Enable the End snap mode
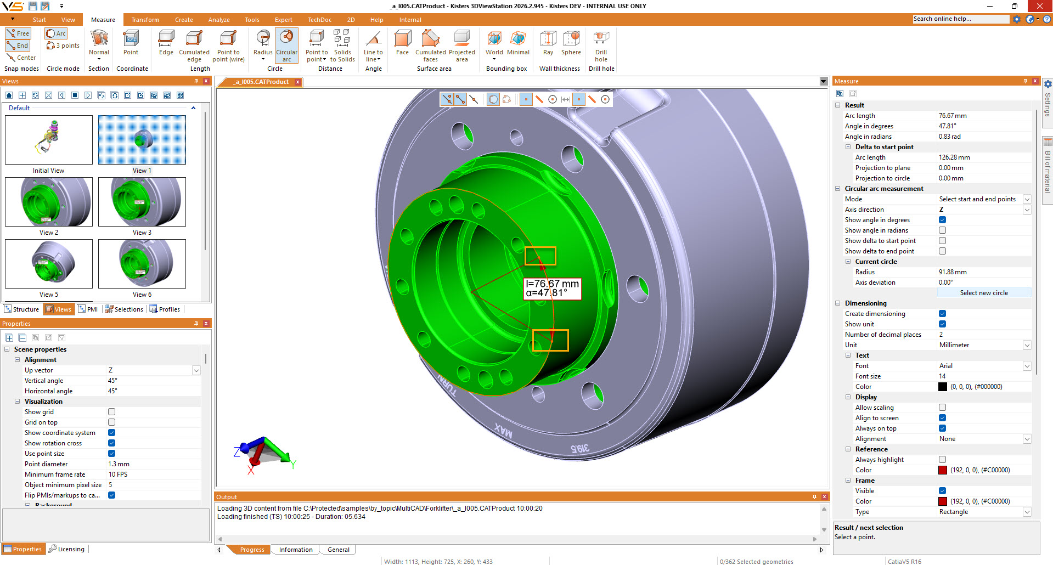 click(18, 46)
